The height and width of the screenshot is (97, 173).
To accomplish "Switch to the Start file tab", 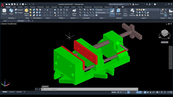I will (5, 21).
